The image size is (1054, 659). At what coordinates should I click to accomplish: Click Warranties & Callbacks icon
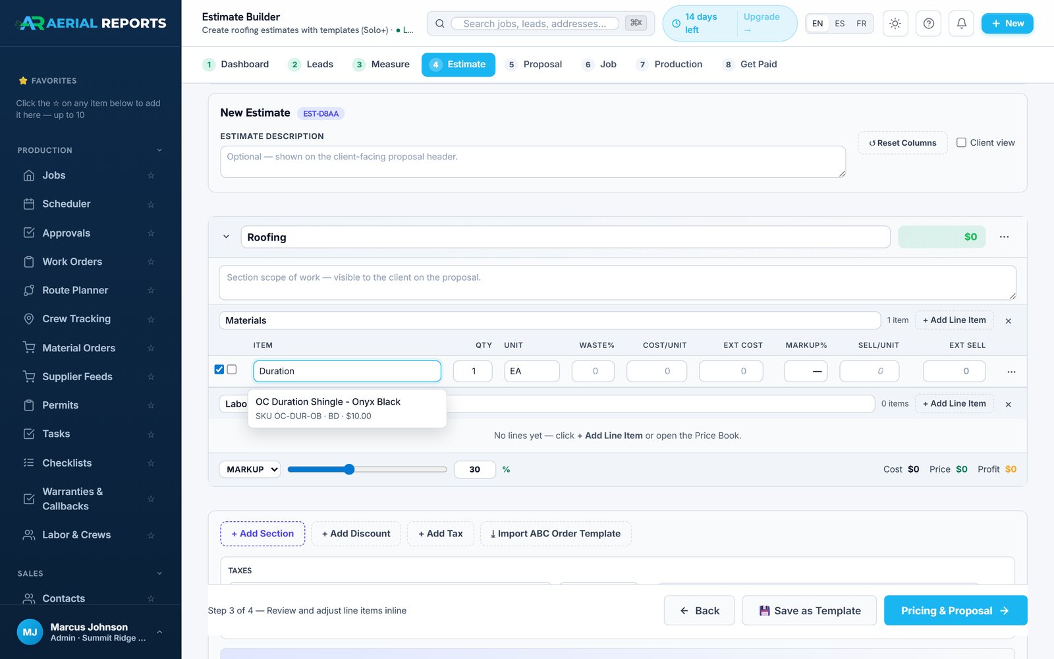[29, 499]
